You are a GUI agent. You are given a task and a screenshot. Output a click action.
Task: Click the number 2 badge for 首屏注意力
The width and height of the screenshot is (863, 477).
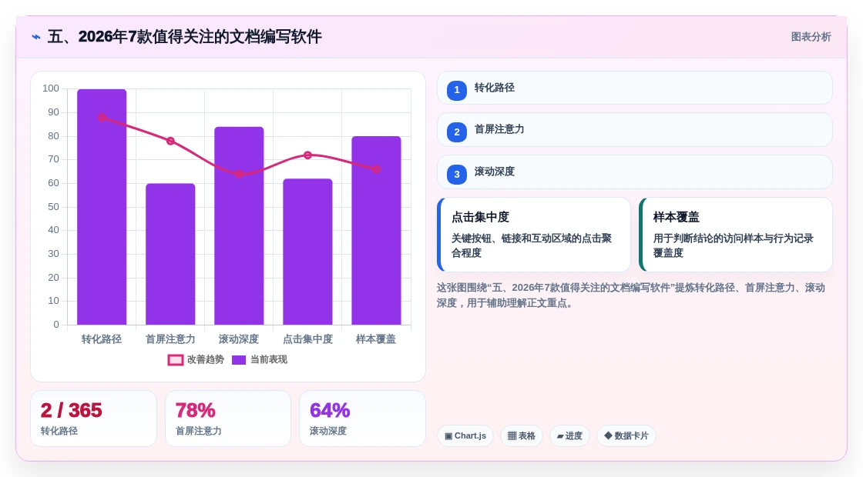click(x=457, y=132)
